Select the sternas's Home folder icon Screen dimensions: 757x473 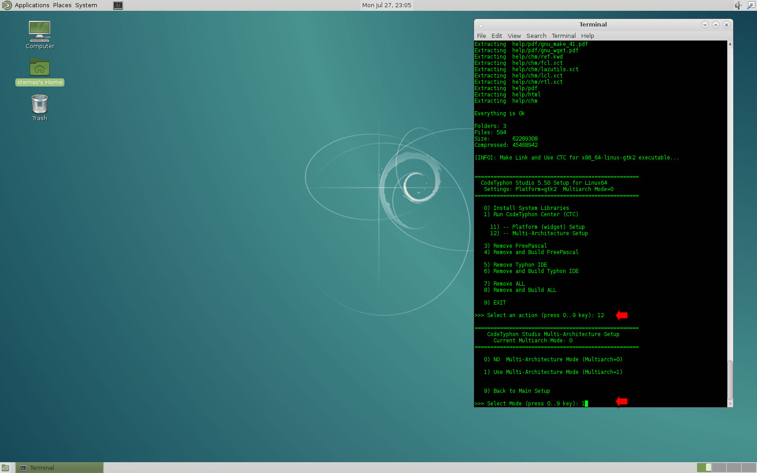click(40, 72)
